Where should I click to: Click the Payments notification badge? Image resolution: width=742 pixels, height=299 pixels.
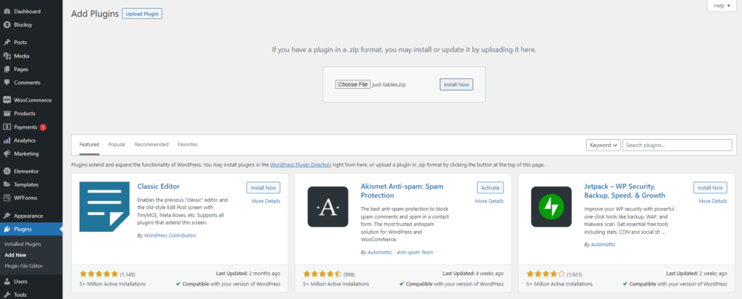point(43,127)
